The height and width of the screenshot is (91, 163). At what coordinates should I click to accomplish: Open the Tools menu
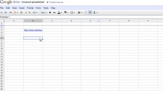pos(46,8)
